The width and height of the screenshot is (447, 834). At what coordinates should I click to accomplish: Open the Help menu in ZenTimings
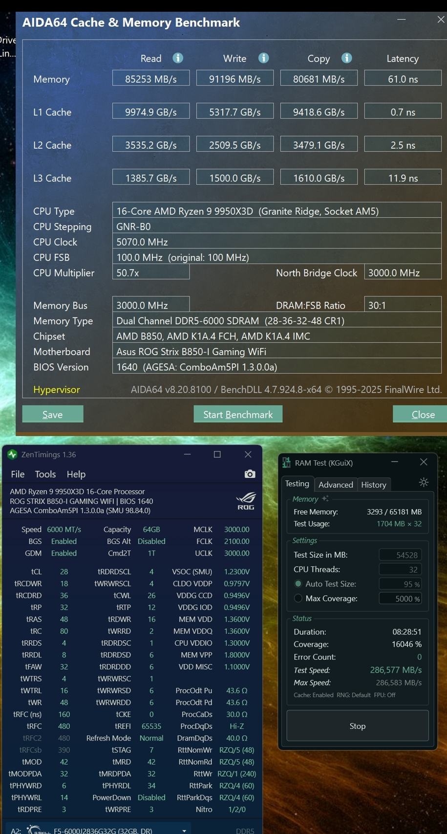pos(76,474)
